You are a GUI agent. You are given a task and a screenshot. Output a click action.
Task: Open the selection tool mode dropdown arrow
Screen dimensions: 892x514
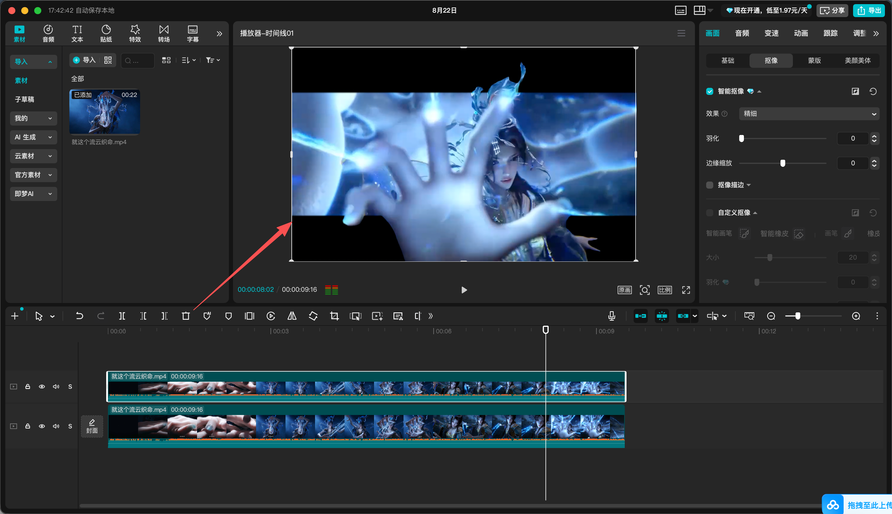pos(52,316)
